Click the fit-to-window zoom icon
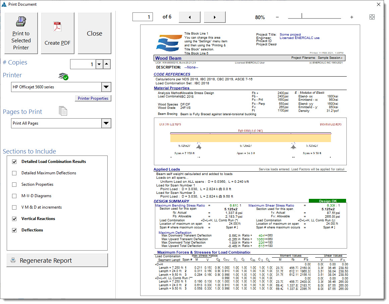 coord(372,17)
